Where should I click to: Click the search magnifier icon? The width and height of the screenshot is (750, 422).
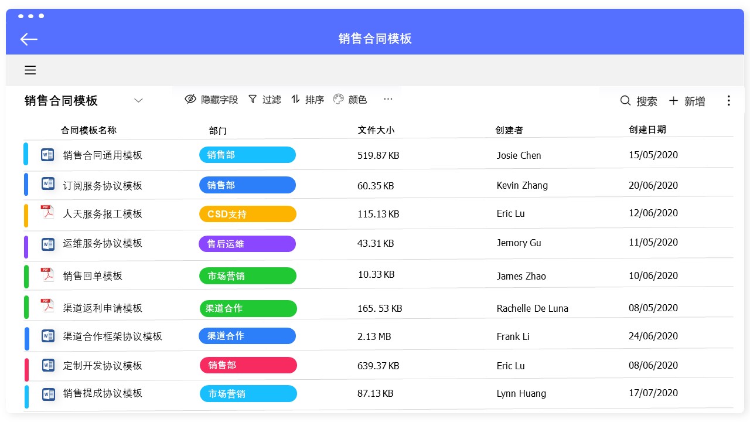pos(626,101)
